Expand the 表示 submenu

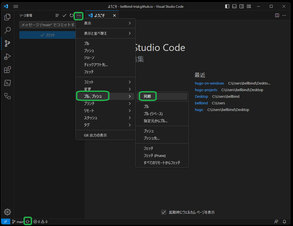point(105,23)
